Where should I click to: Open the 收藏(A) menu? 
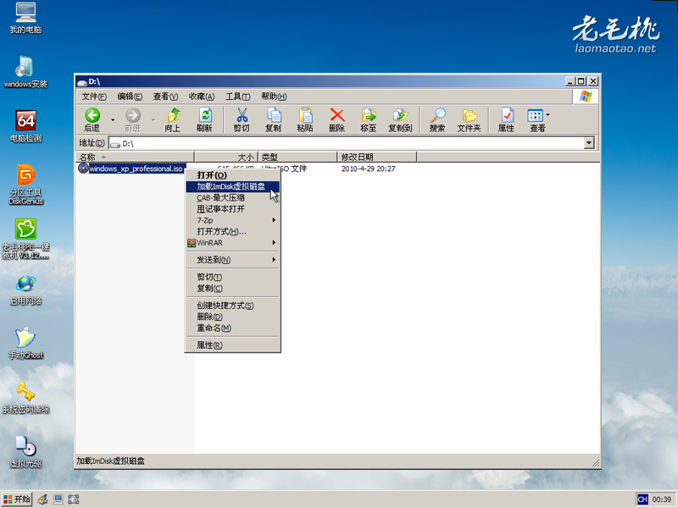[x=202, y=97]
